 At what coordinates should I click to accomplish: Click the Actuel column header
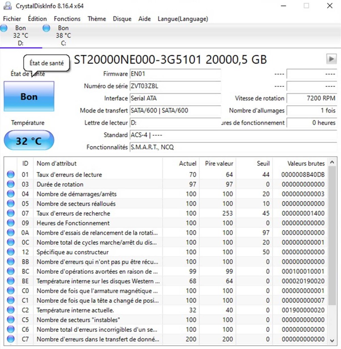[181, 163]
